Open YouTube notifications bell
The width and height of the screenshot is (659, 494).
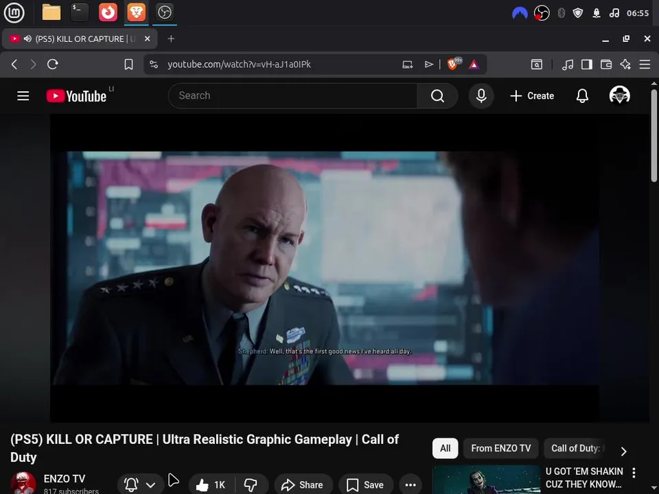[x=582, y=96]
